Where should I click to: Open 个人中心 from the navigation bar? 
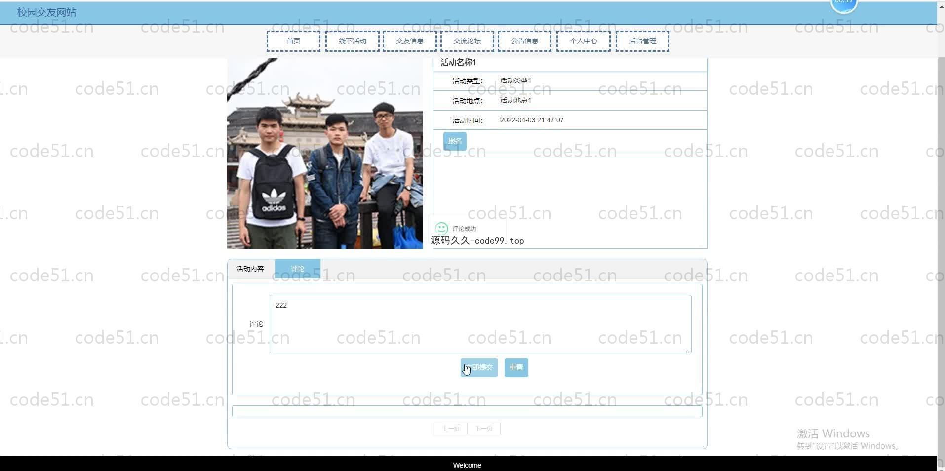[x=583, y=41]
